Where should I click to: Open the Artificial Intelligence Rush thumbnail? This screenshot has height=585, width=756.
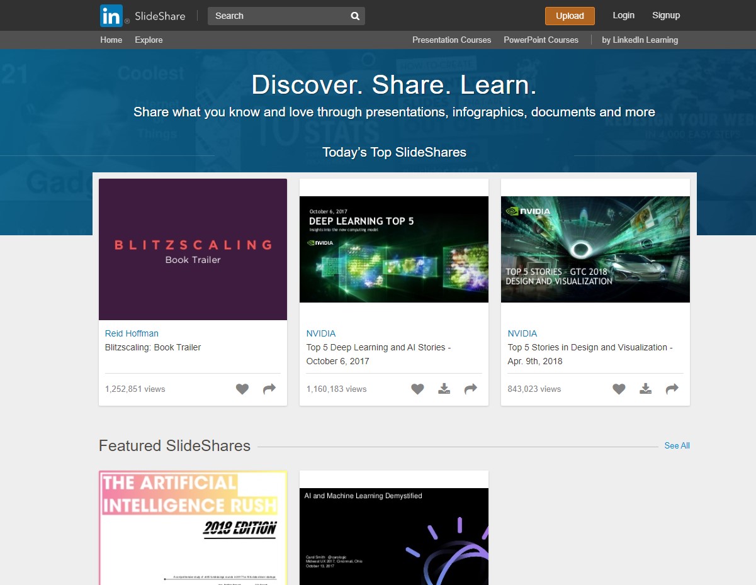tap(193, 527)
